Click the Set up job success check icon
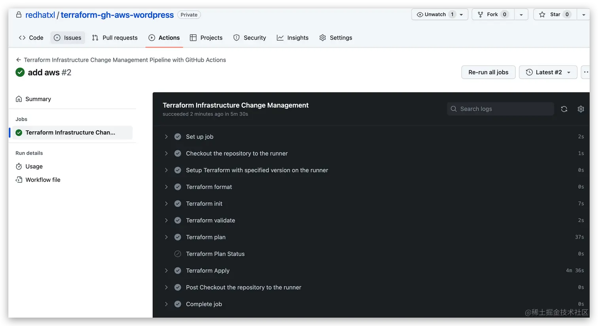Image resolution: width=598 pixels, height=326 pixels. point(178,136)
